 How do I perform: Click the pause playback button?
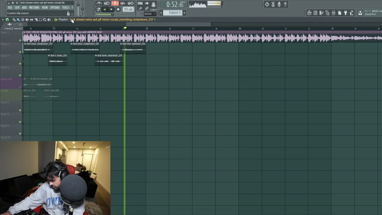pyautogui.click(x=105, y=9)
